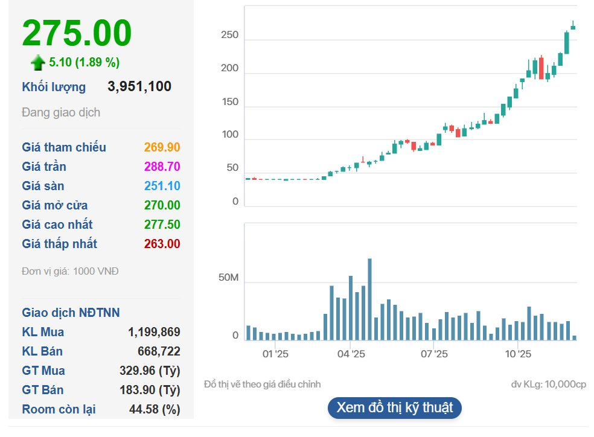The width and height of the screenshot is (594, 437).
Task: Select the 01 '25 time axis label
Action: tap(275, 354)
